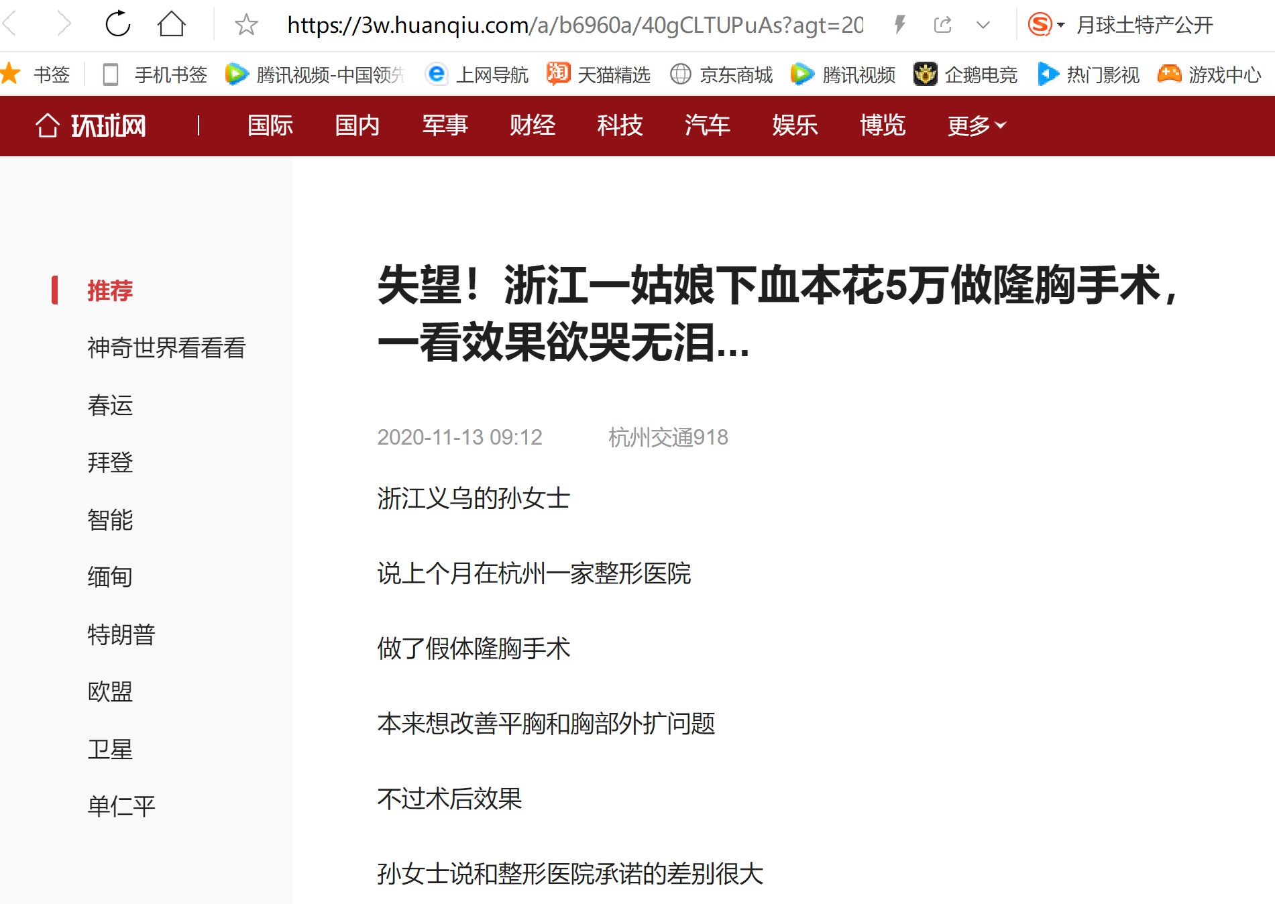Open the 军事 section

(x=445, y=125)
